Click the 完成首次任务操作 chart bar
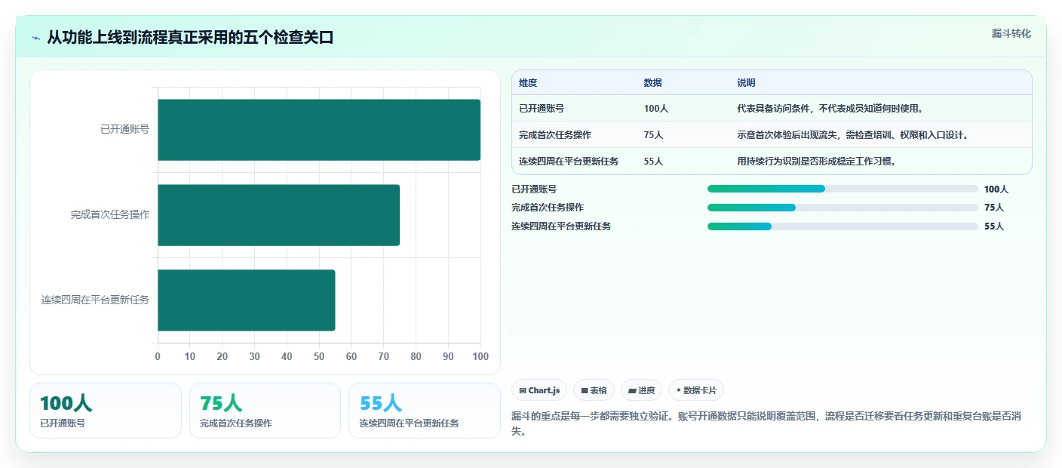 coord(278,215)
